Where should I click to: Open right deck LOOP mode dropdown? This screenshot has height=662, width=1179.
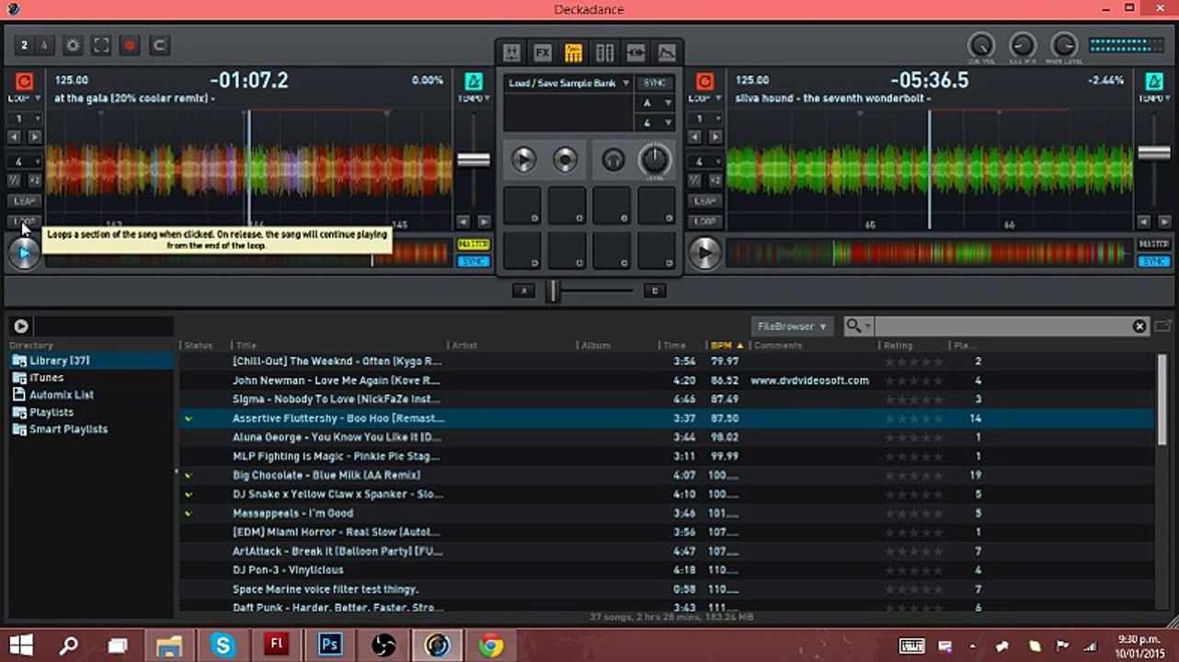click(704, 98)
